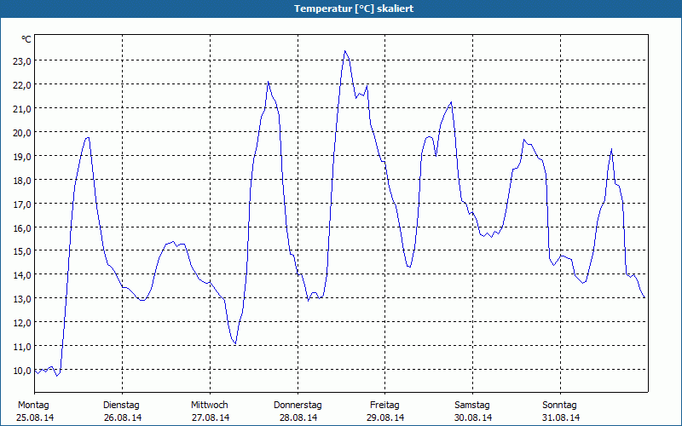Click the 20,0 y-axis label
The image size is (682, 426).
tap(21, 133)
